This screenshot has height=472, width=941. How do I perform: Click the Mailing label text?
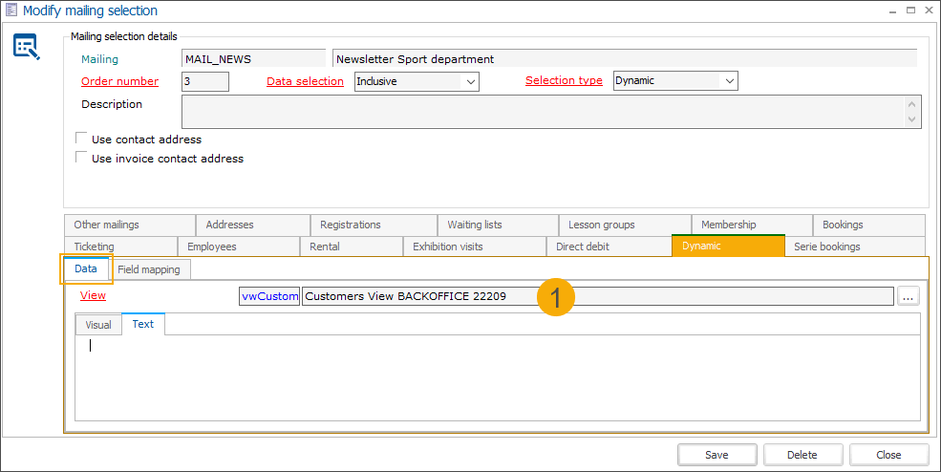click(x=99, y=59)
